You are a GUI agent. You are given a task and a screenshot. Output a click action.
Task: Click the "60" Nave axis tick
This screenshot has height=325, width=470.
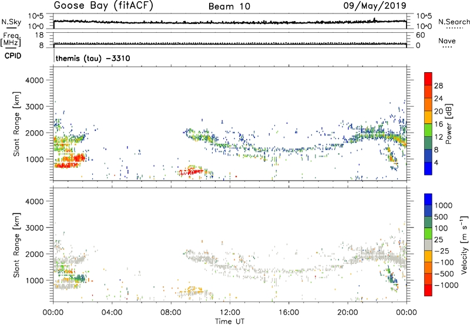pos(421,35)
